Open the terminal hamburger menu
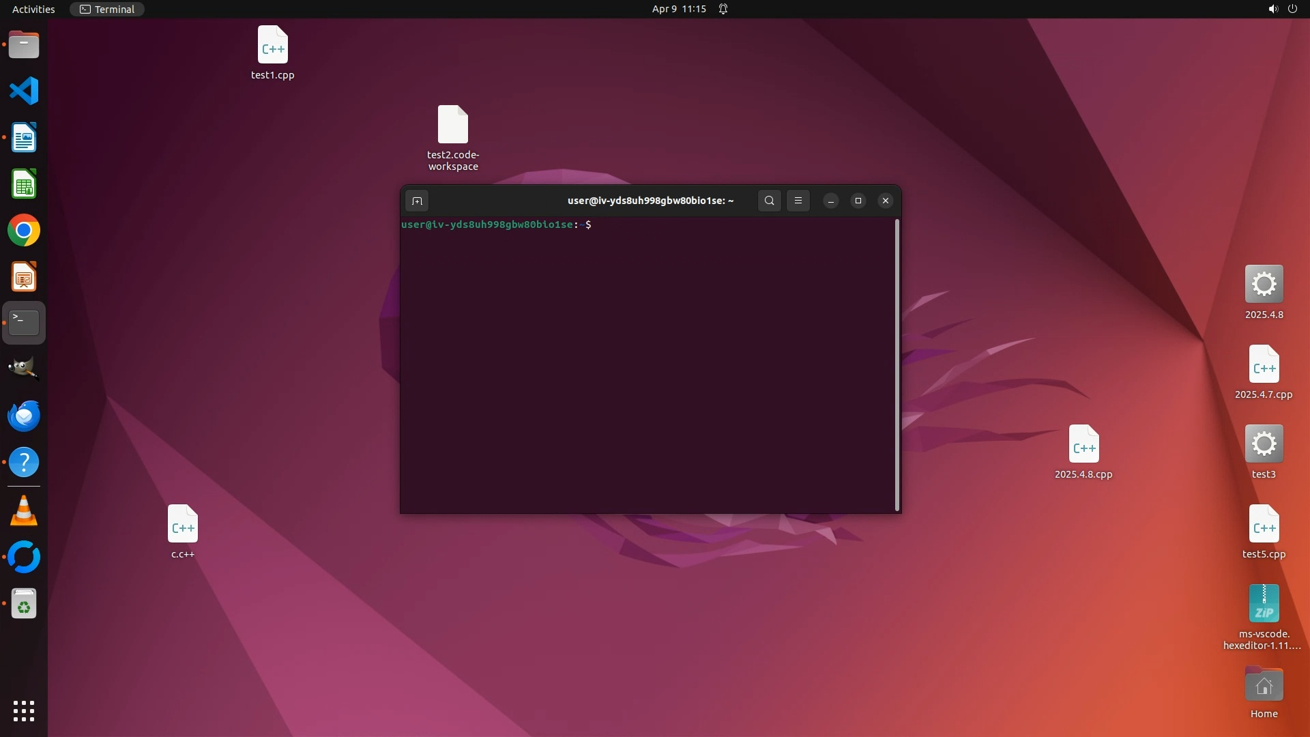 pos(798,201)
